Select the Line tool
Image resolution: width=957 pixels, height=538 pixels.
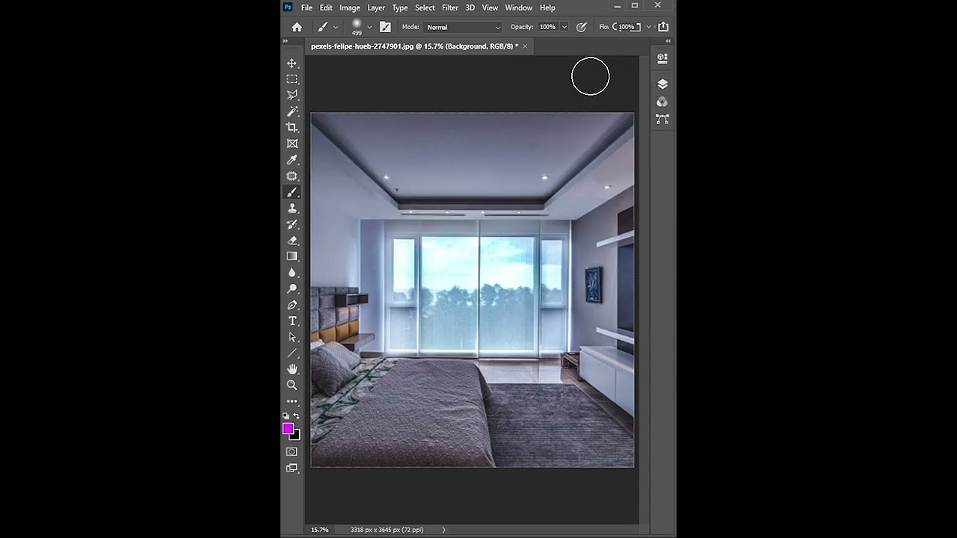[x=292, y=353]
